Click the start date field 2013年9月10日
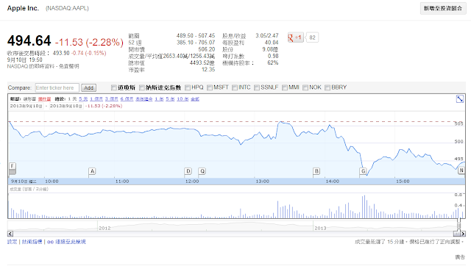The height and width of the screenshot is (266, 471). click(26, 106)
